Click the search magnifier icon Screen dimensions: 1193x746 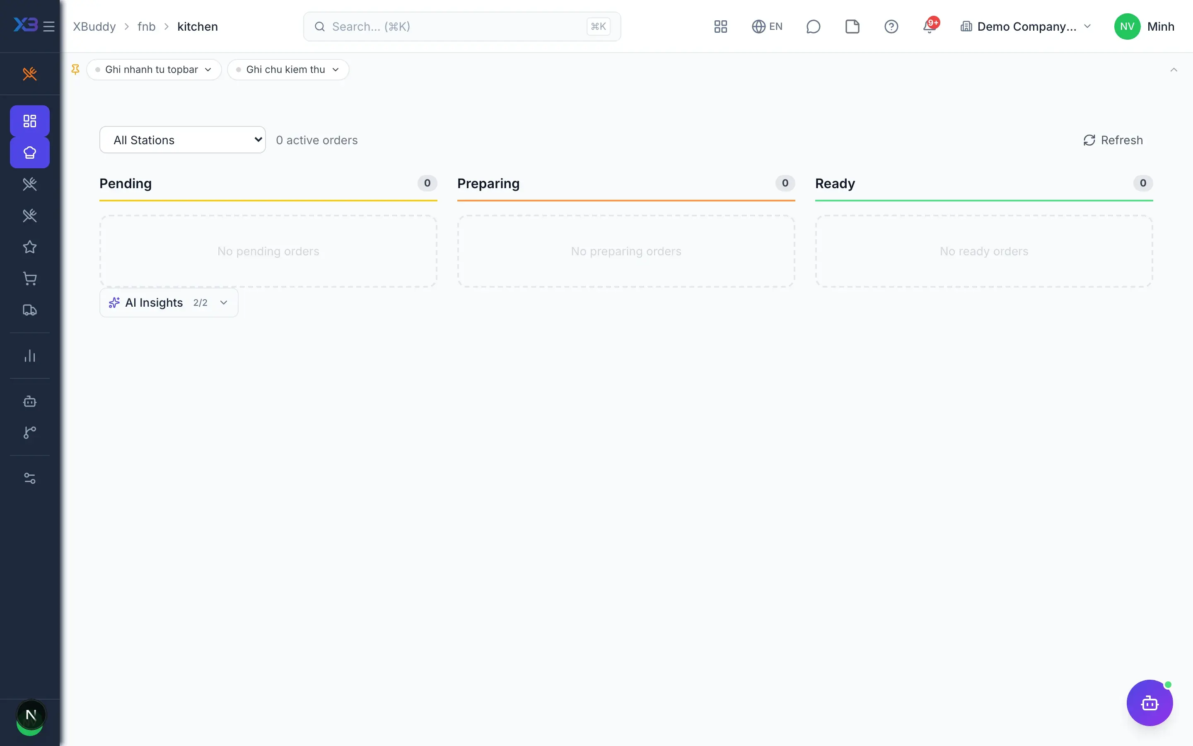coord(319,27)
